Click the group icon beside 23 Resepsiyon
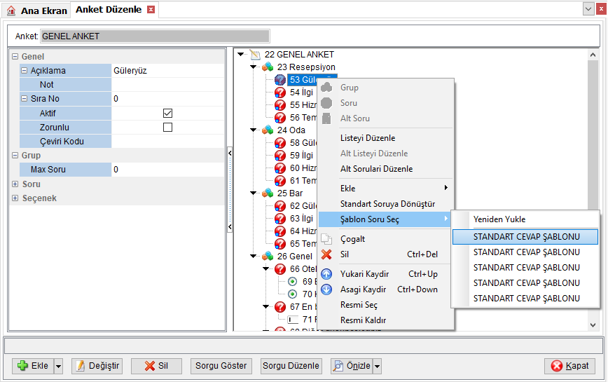The image size is (608, 382). click(x=268, y=67)
